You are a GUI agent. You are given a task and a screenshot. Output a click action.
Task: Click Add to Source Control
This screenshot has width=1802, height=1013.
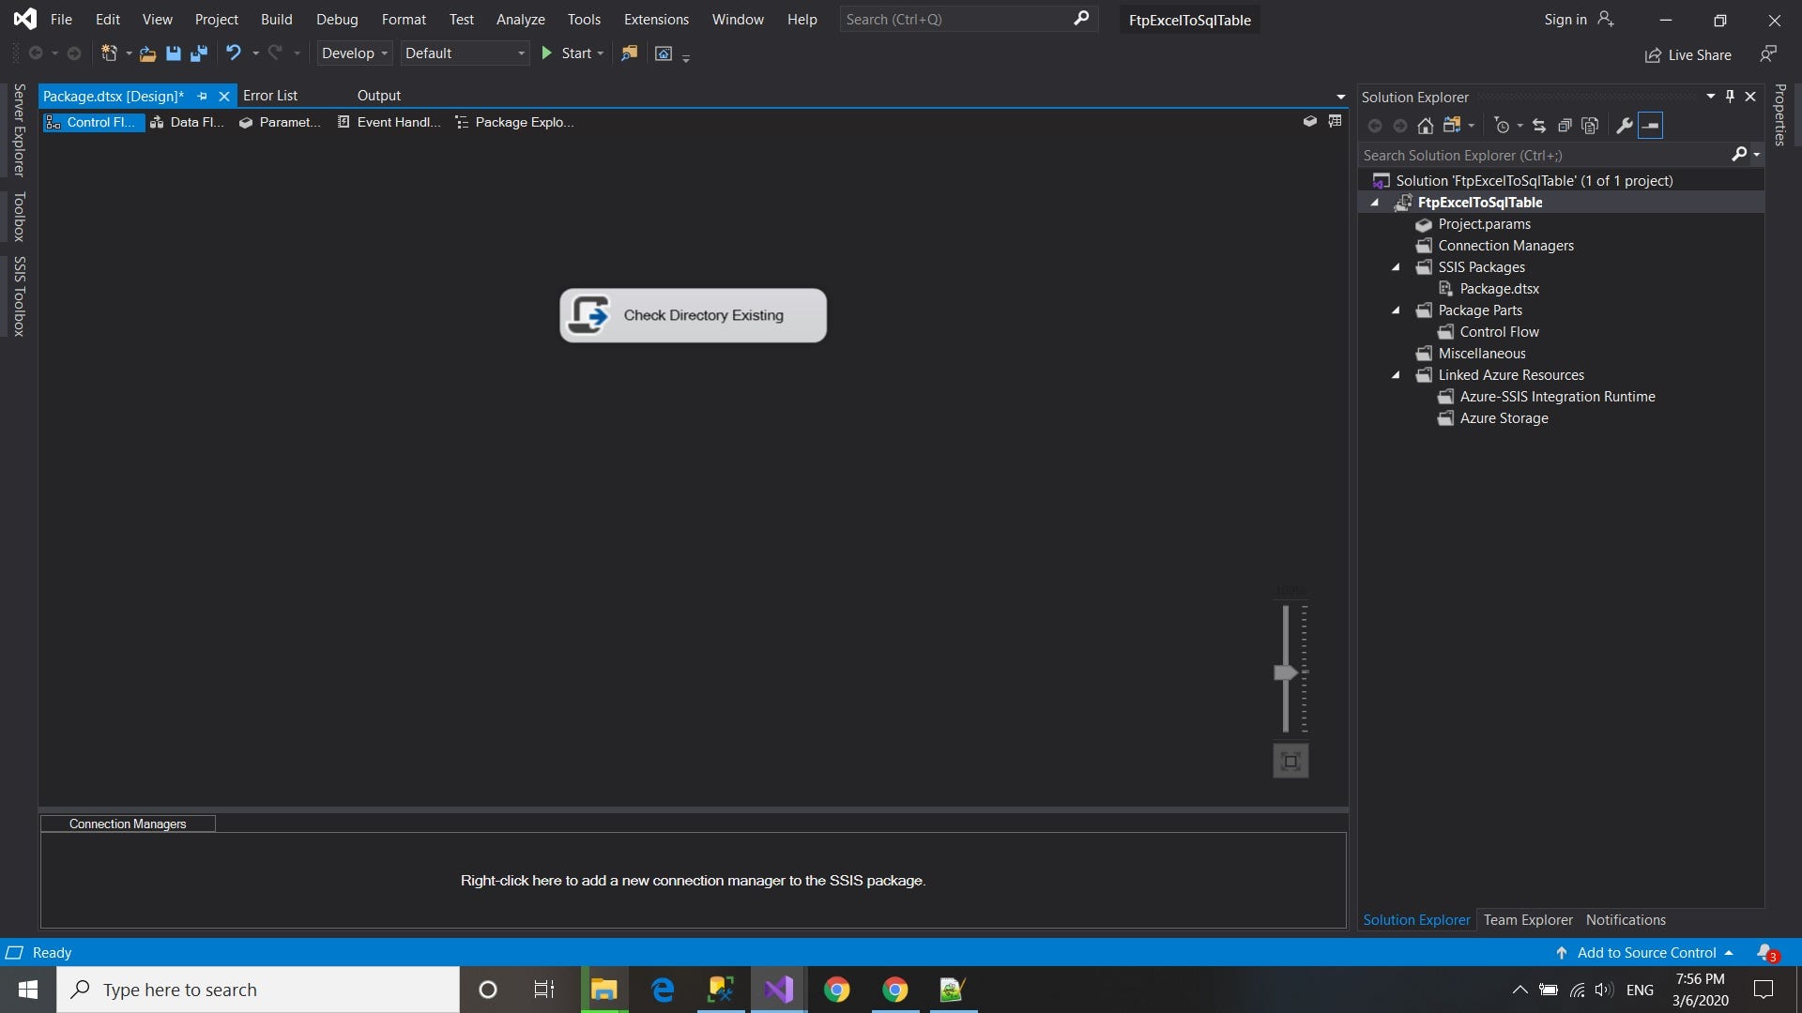pos(1644,953)
